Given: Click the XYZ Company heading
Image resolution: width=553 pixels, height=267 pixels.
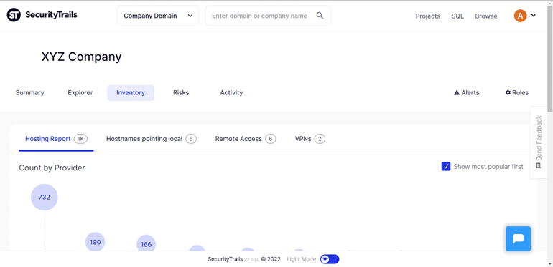Looking at the screenshot, I should pyautogui.click(x=81, y=57).
